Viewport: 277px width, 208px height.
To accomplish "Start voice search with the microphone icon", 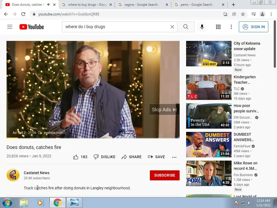I will 202,27.
